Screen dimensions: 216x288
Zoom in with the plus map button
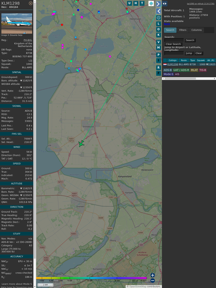pyautogui.click(x=153, y=275)
